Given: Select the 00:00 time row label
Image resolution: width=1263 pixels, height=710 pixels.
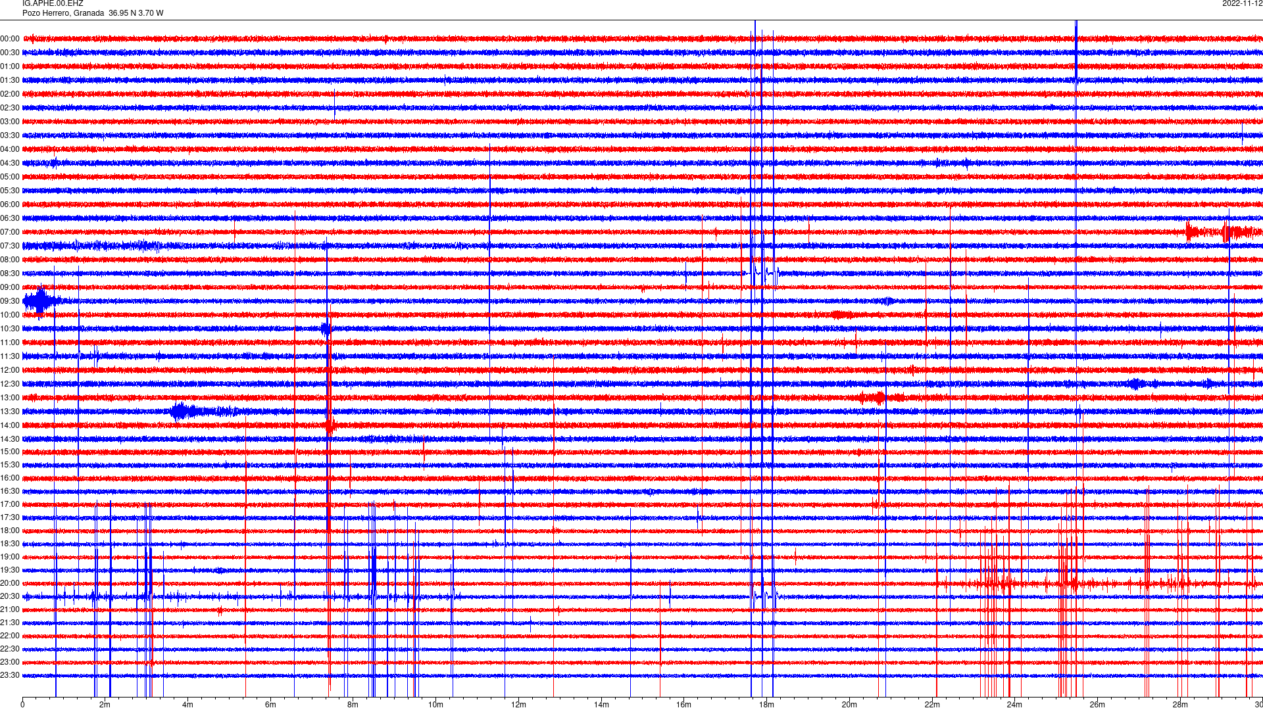Looking at the screenshot, I should (10, 39).
